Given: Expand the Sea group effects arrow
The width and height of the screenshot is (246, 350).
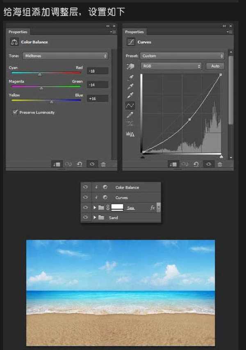Looking at the screenshot, I should [159, 207].
